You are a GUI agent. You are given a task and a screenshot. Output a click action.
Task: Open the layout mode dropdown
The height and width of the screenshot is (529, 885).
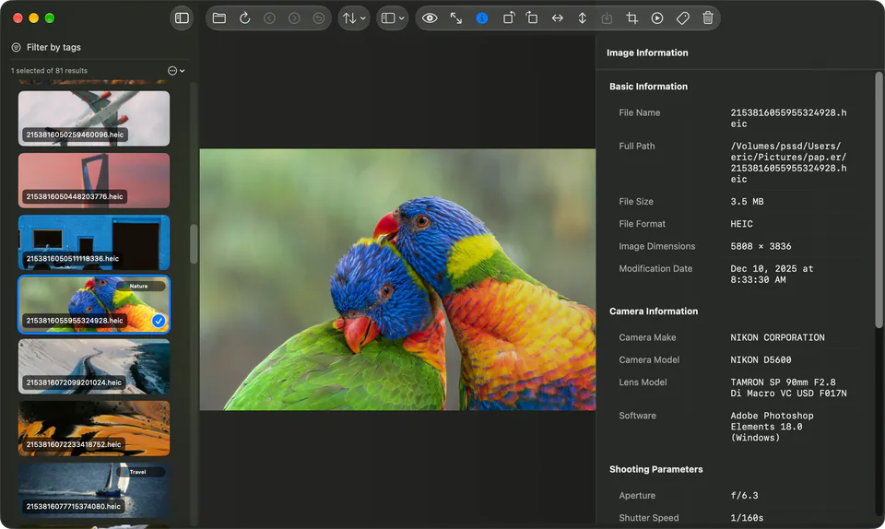393,18
